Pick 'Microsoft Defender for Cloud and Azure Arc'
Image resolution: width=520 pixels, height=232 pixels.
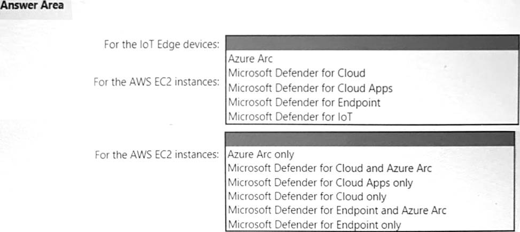tap(330, 169)
